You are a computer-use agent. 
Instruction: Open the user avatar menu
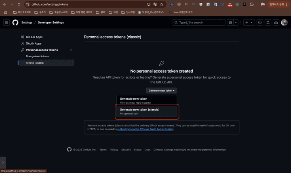[284, 23]
